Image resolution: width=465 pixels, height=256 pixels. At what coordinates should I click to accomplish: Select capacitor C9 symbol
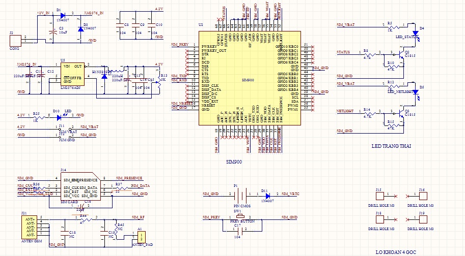pyautogui.click(x=135, y=25)
